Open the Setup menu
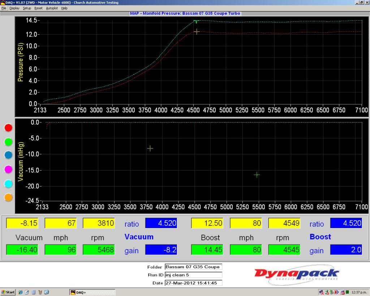 (27, 8)
